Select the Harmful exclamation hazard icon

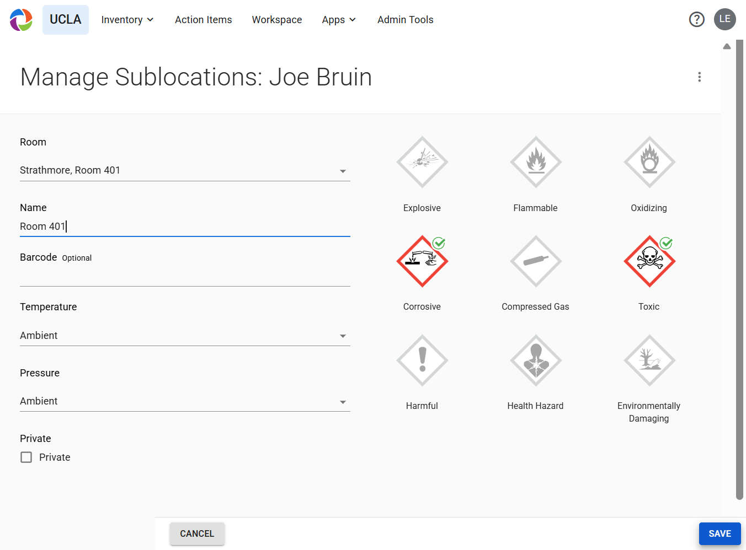click(422, 360)
